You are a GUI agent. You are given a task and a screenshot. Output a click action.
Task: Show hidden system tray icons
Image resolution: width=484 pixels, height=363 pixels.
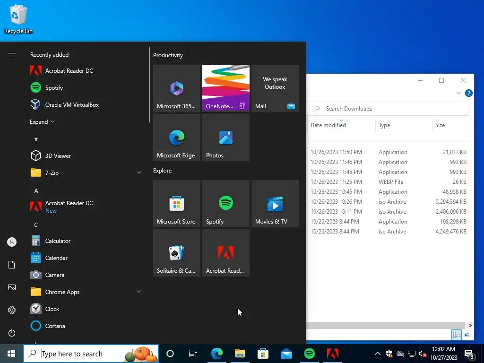click(378, 354)
